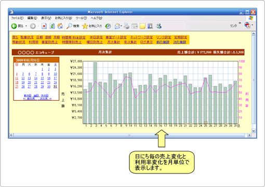
Task: Open the ファイル(F) menu
Action: click(17, 18)
